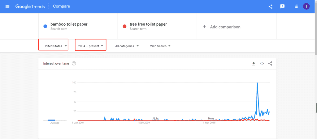Click the embed code icon
The height and width of the screenshot is (139, 317).
pos(262,64)
